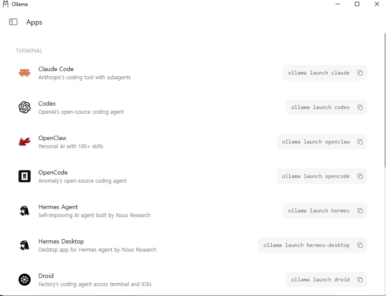The image size is (386, 296).
Task: Copy the 'ollama launch opencode' command
Action: pyautogui.click(x=360, y=176)
